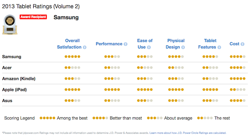This screenshot has height=137, width=250.
Task: Select the Cost column header
Action: tap(234, 44)
